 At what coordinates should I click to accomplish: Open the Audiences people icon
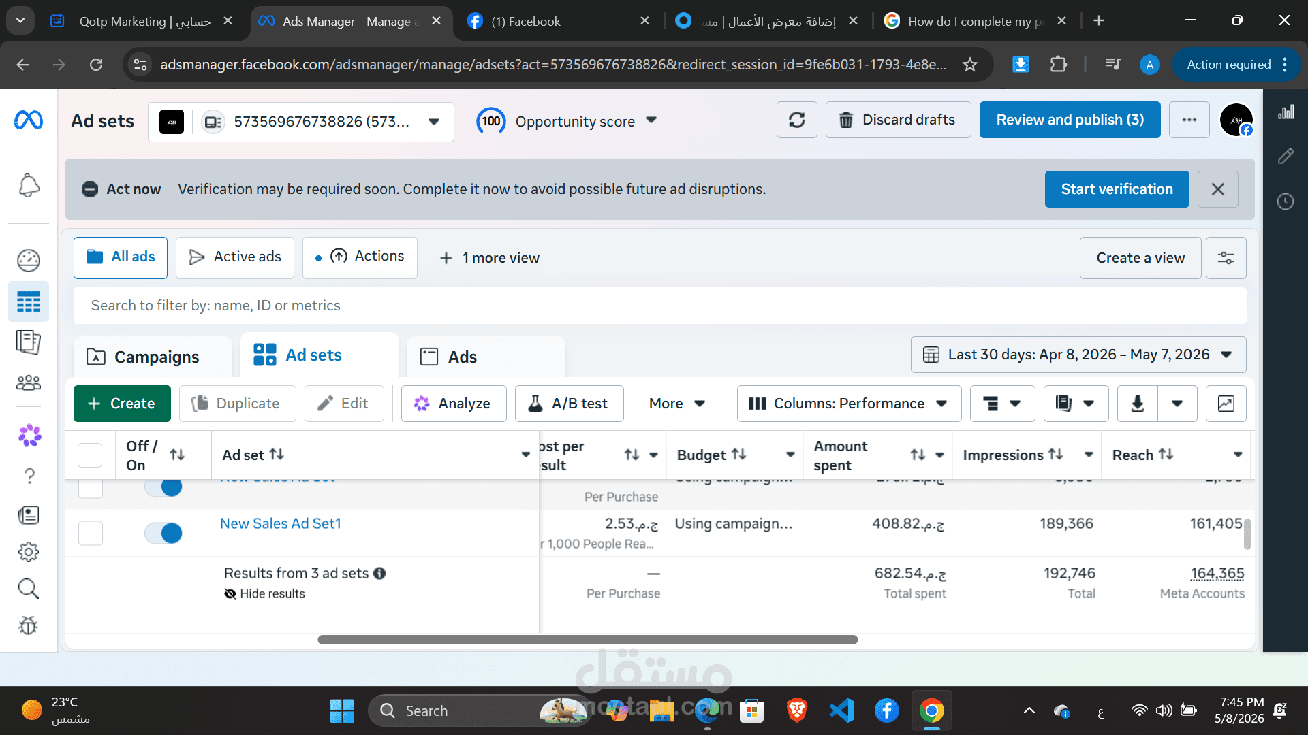pos(29,382)
